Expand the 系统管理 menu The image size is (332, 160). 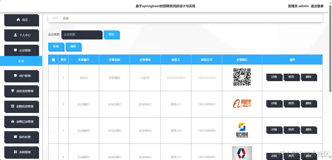(x=22, y=152)
